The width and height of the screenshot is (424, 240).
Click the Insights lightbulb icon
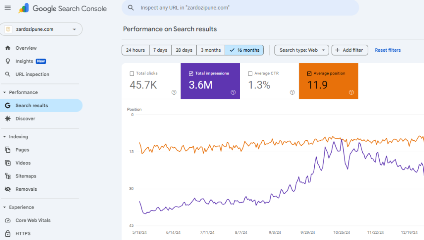(7, 61)
